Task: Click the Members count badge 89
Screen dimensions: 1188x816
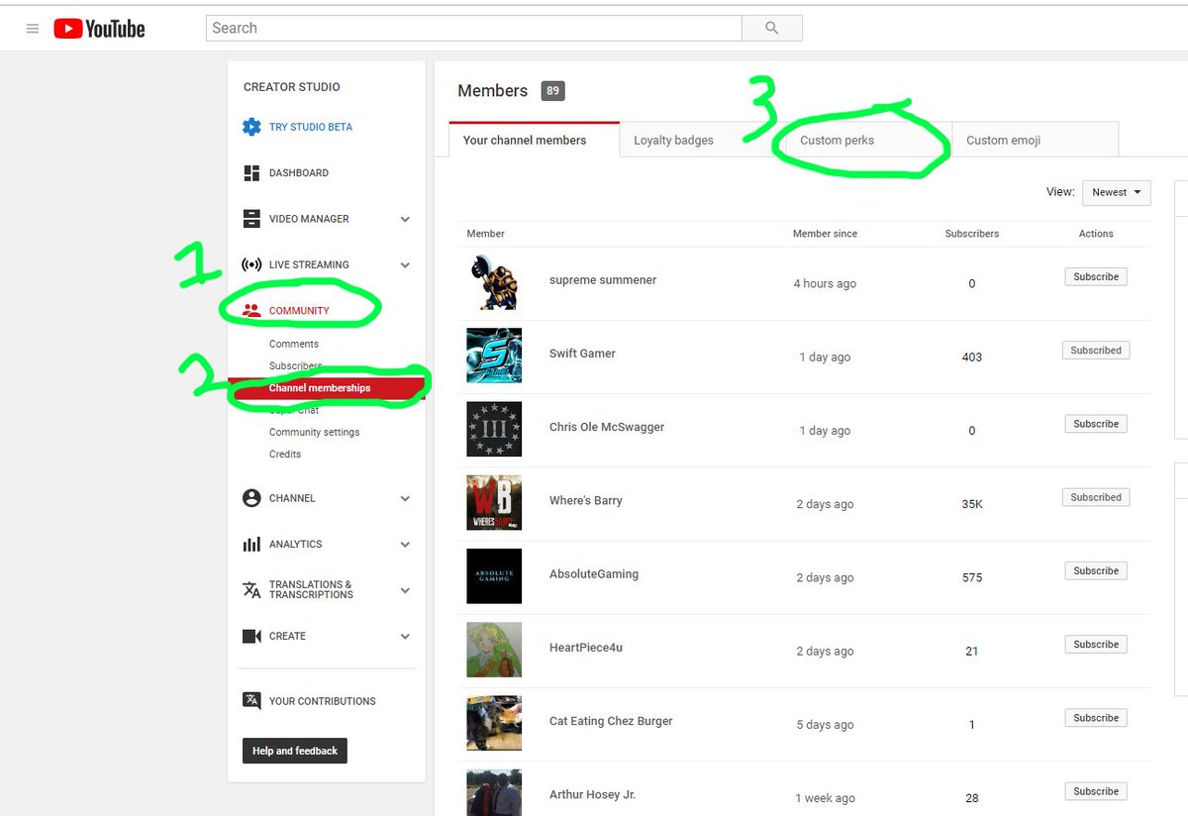Action: pos(552,91)
